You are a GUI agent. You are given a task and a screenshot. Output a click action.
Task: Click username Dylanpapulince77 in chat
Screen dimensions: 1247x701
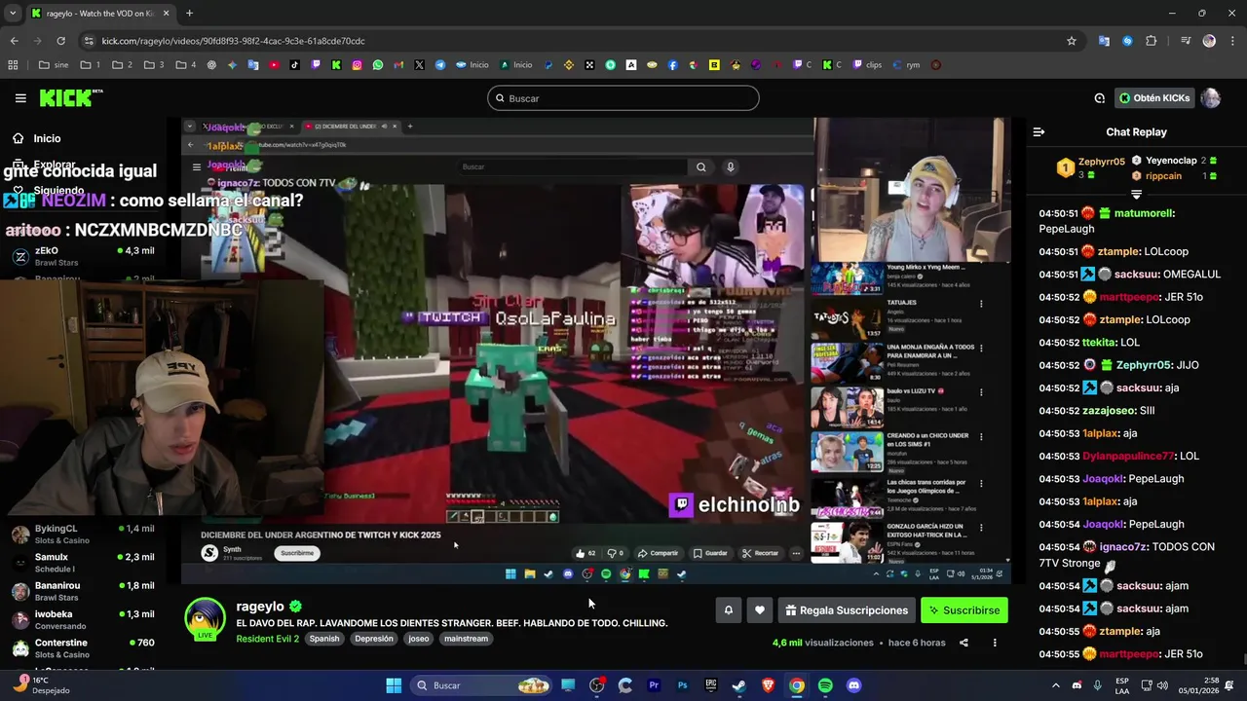1128,456
